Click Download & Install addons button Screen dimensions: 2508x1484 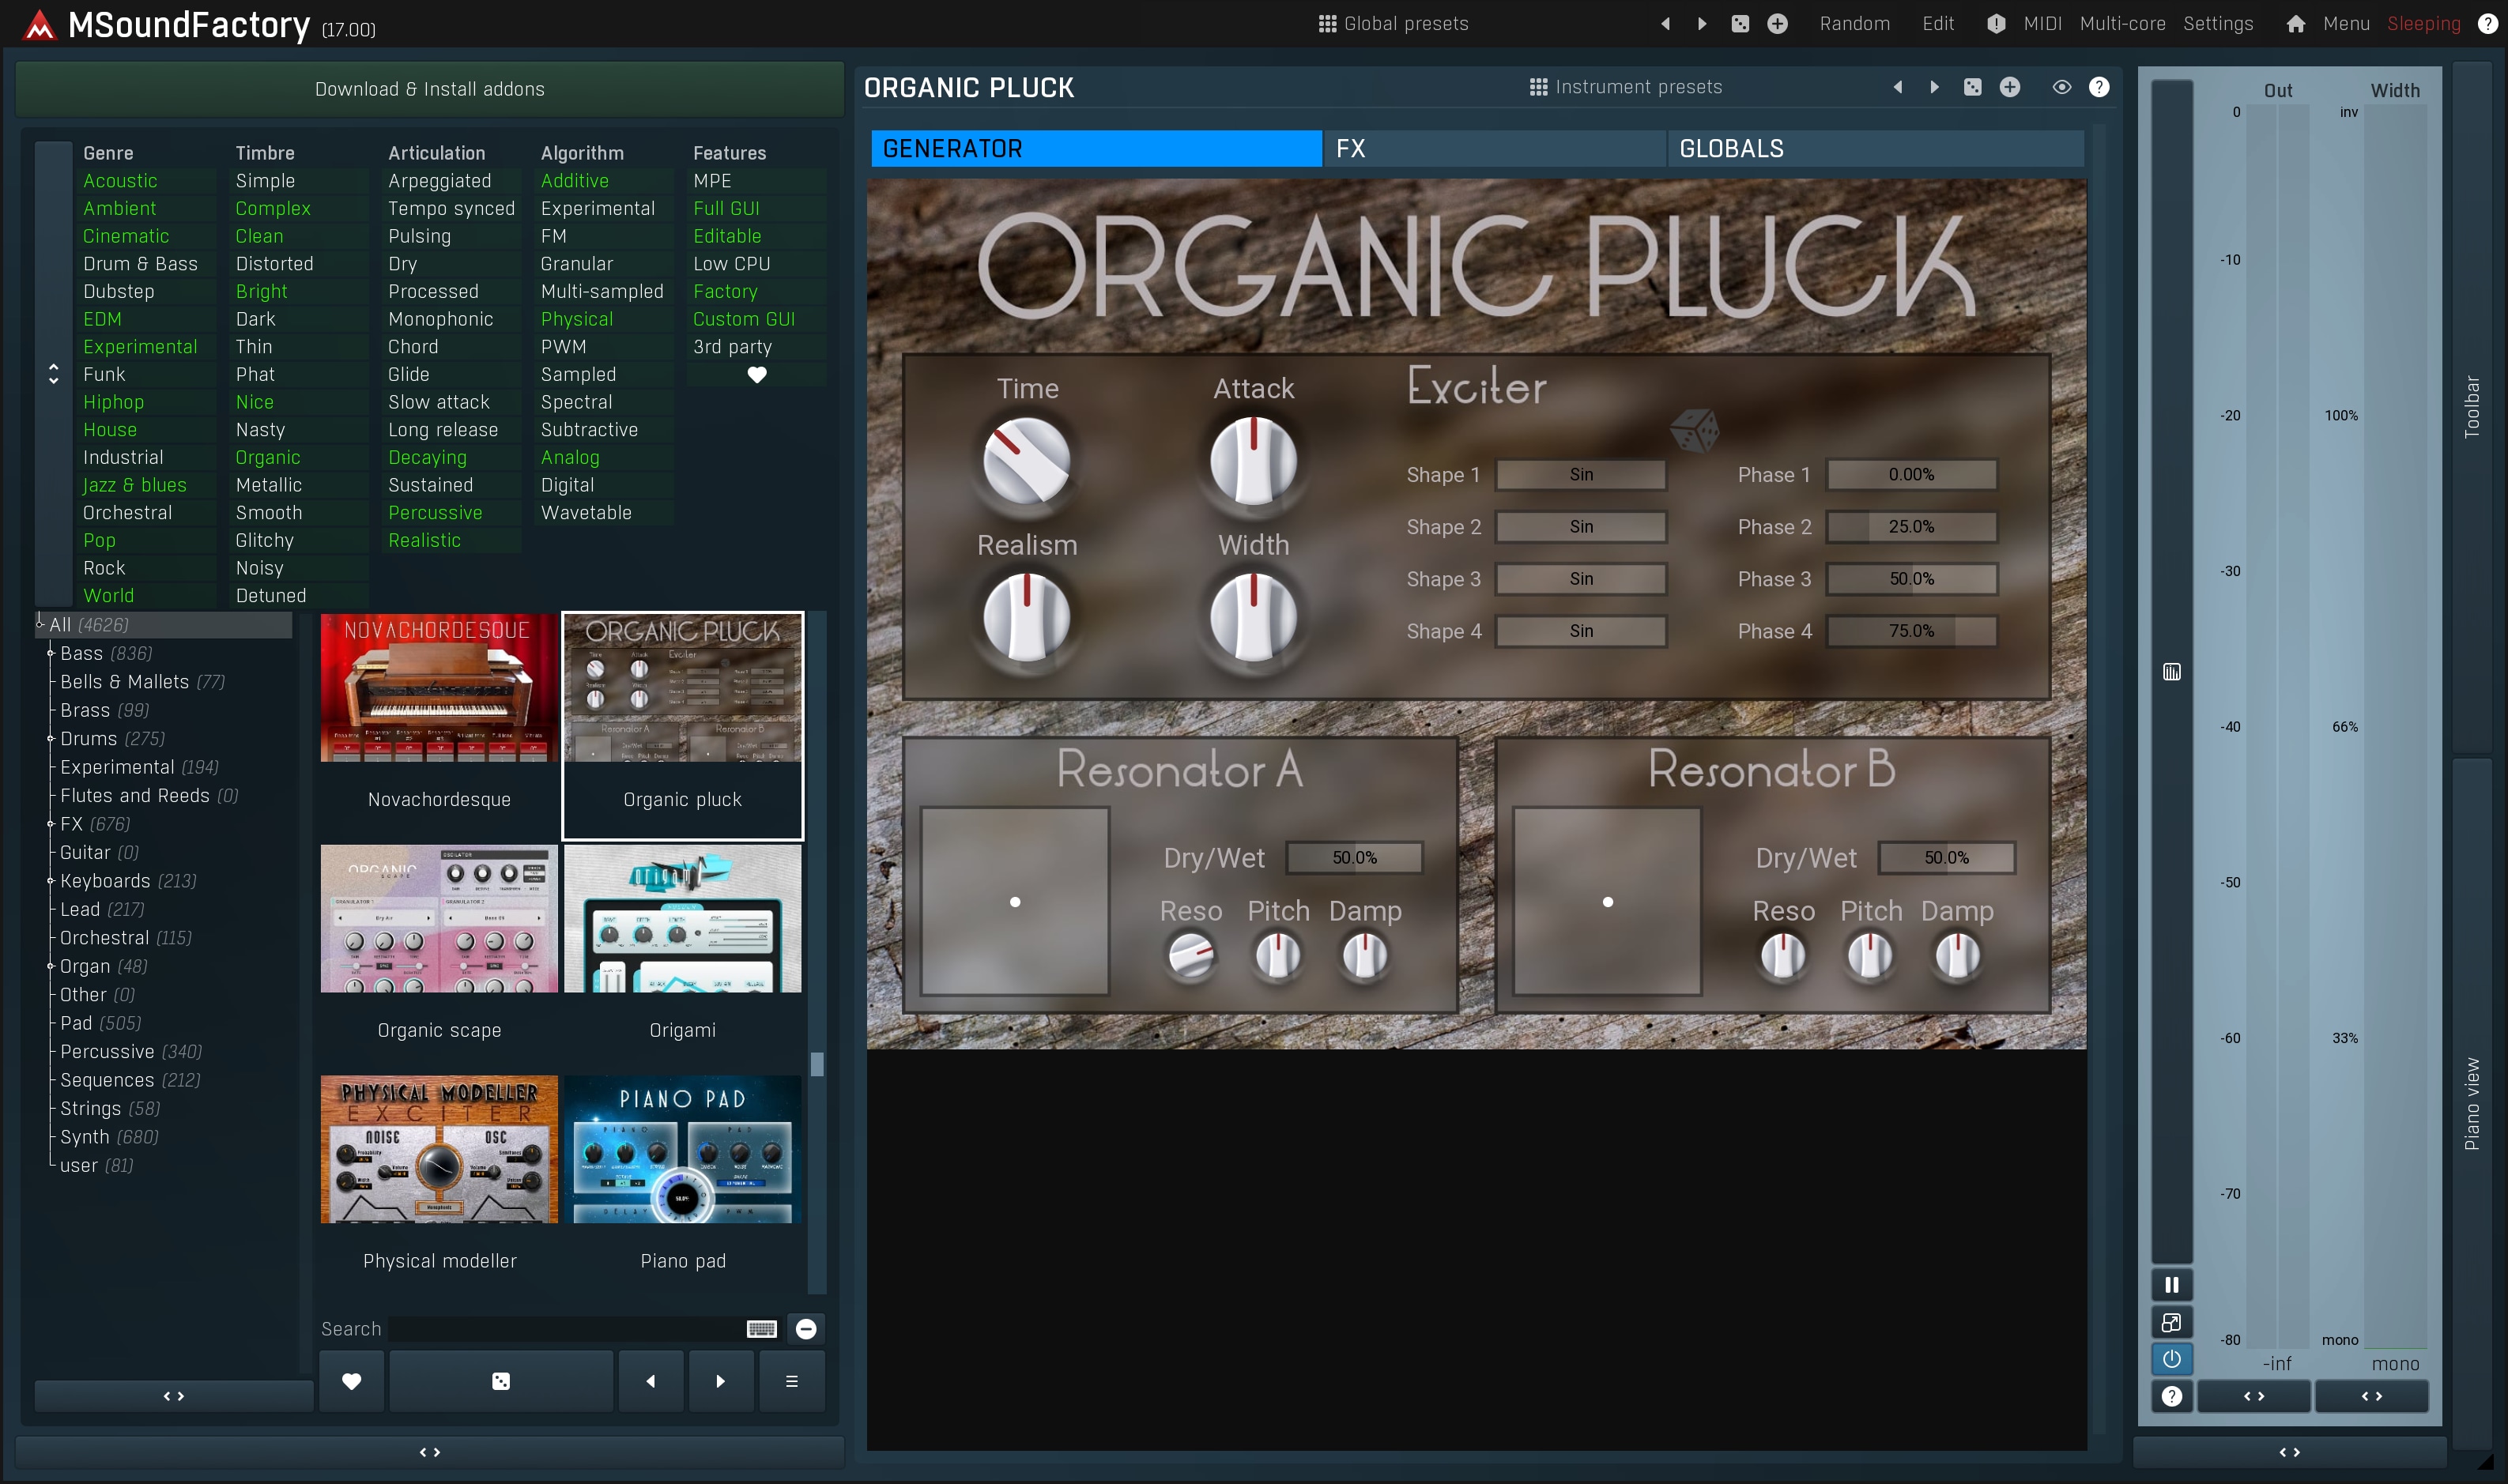coord(430,89)
